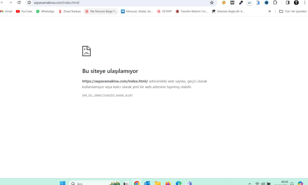Click the address bar URL field

click(x=115, y=3)
